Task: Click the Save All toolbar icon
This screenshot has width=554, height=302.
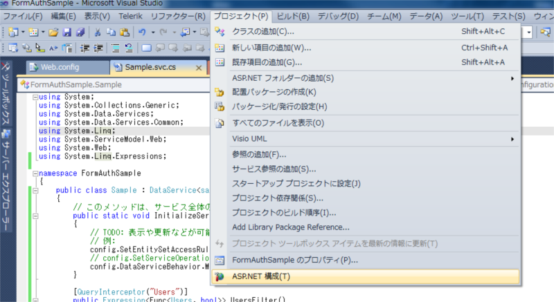Action: tap(80, 32)
